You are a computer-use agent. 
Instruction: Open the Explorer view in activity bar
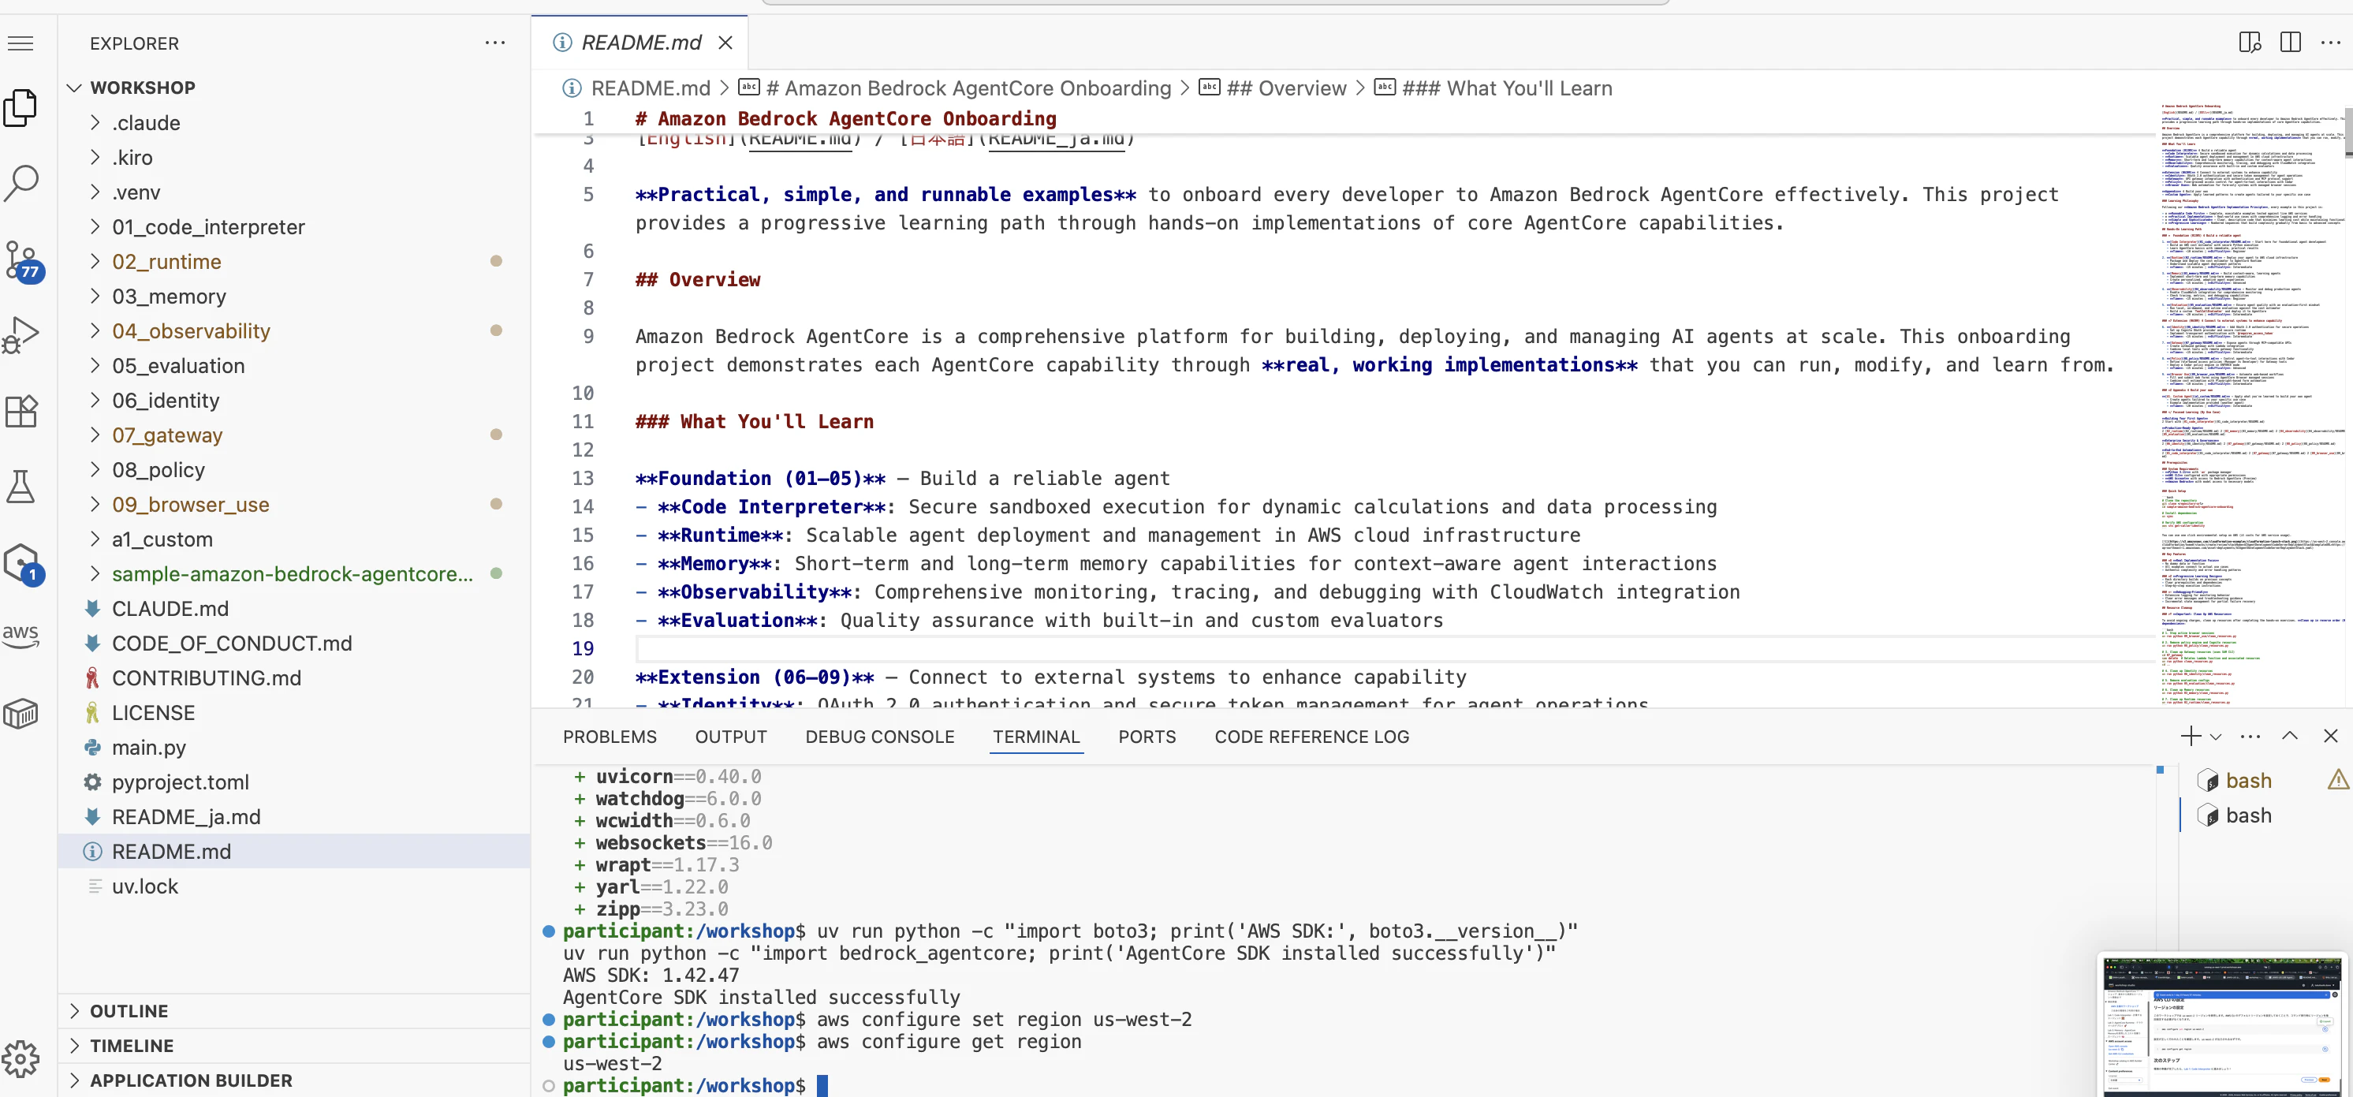click(x=21, y=108)
